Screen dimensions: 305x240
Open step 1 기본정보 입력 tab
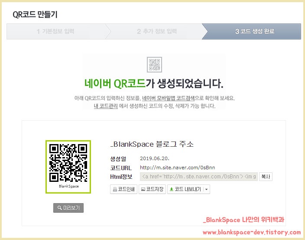(55, 31)
